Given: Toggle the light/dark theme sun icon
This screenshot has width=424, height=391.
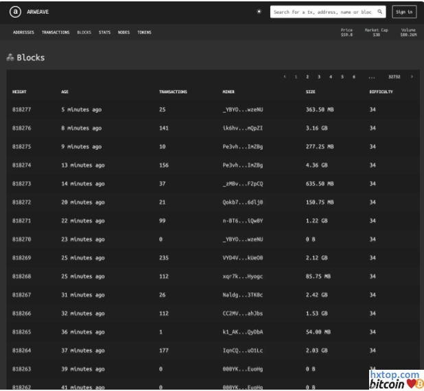Looking at the screenshot, I should pos(259,12).
